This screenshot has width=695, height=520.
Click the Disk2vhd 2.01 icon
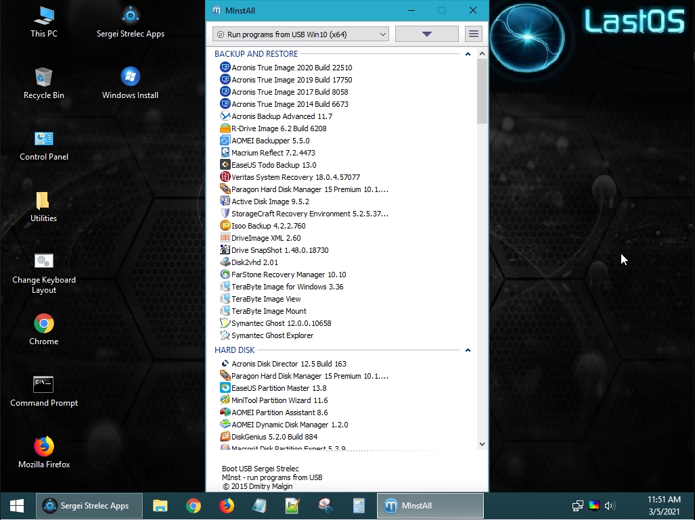click(225, 262)
